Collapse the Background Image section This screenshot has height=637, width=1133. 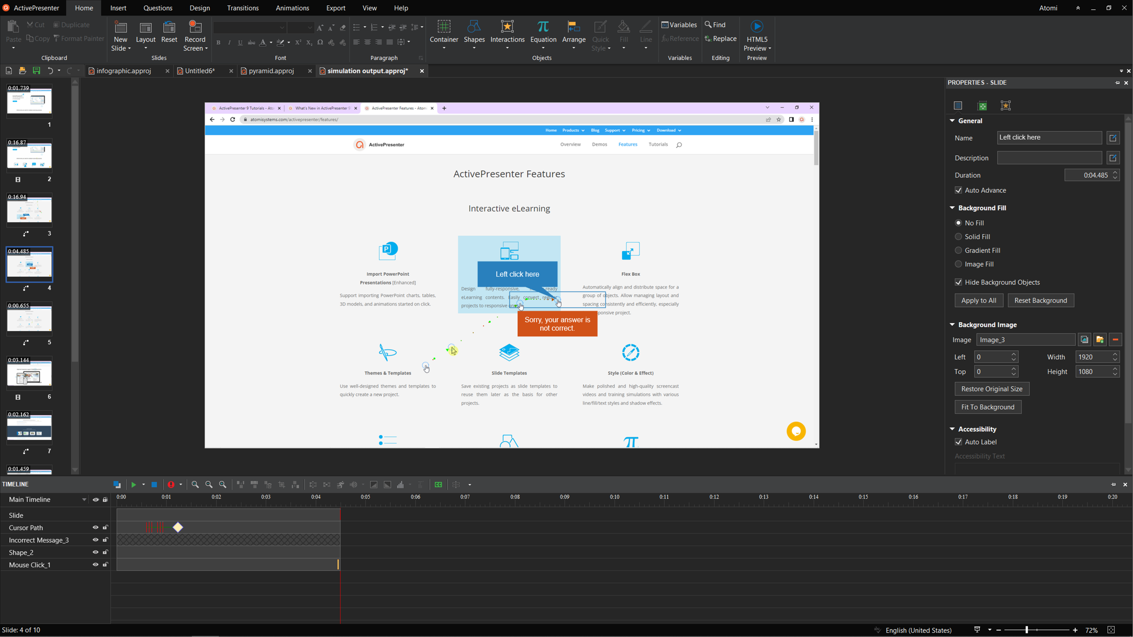[x=952, y=325]
